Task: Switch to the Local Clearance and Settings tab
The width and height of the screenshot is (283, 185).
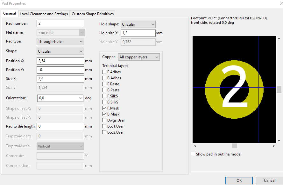Action: click(x=44, y=14)
